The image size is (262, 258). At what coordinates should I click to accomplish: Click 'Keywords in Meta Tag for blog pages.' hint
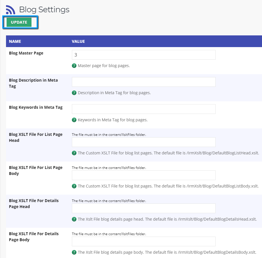point(113,120)
